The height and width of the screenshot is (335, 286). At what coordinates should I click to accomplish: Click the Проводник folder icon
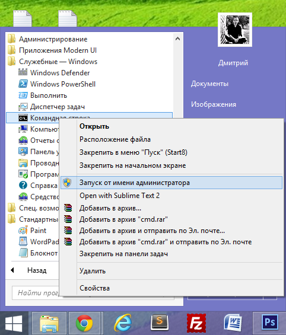click(23, 163)
